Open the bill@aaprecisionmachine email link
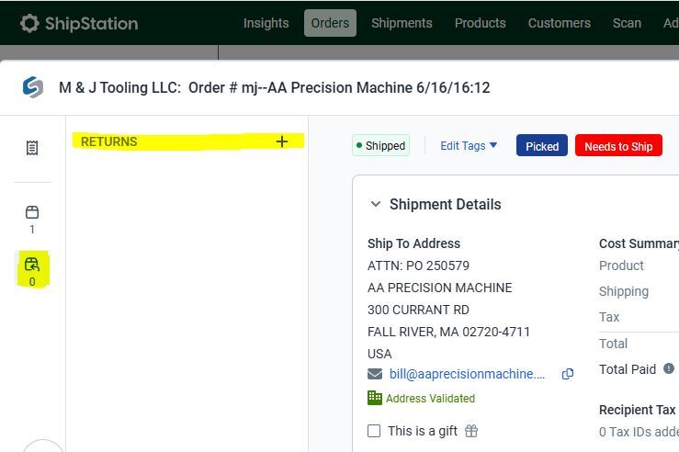The height and width of the screenshot is (452, 679). click(467, 374)
